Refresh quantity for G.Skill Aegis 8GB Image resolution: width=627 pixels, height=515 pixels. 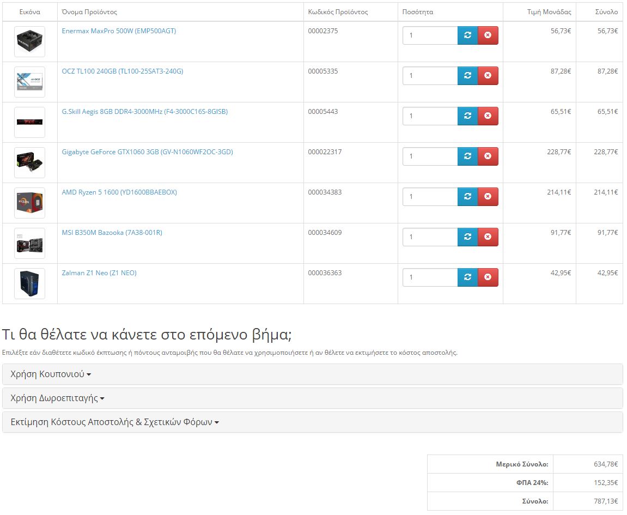tap(467, 116)
